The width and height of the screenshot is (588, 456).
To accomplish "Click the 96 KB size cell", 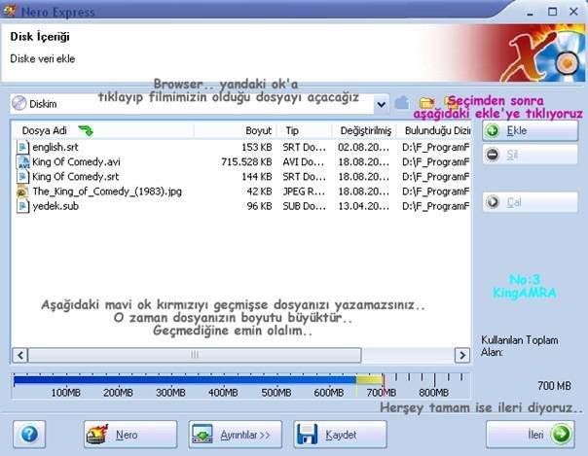I will click(x=259, y=206).
